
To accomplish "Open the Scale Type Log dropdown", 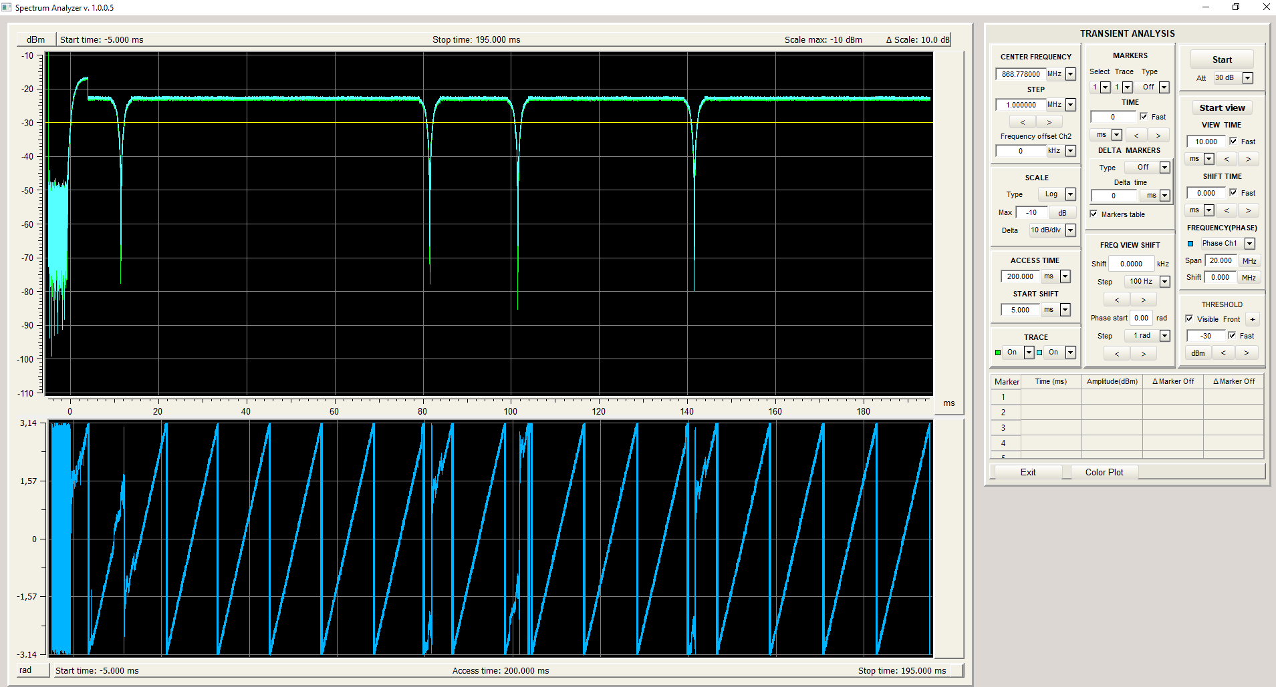I will [x=1070, y=194].
